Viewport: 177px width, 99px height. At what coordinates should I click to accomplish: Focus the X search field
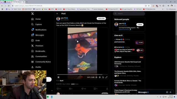pyautogui.click(x=129, y=13)
